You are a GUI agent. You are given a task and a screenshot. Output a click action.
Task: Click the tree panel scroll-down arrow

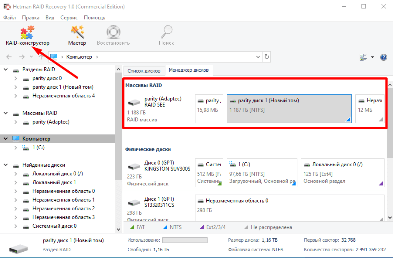click(x=119, y=229)
